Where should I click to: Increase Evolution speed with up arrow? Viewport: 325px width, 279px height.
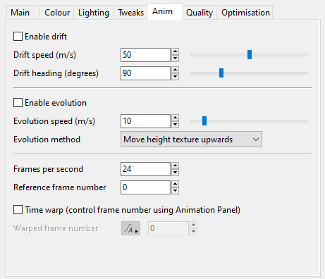point(175,118)
